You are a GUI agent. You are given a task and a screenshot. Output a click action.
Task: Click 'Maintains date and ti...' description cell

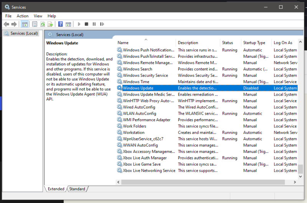tap(198, 82)
